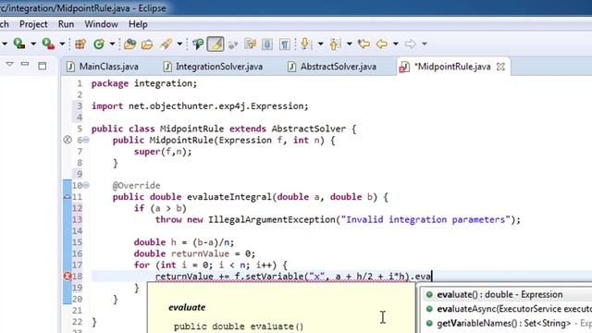Click the Toggle Word Wrap icon
The image size is (592, 333).
pos(232,44)
